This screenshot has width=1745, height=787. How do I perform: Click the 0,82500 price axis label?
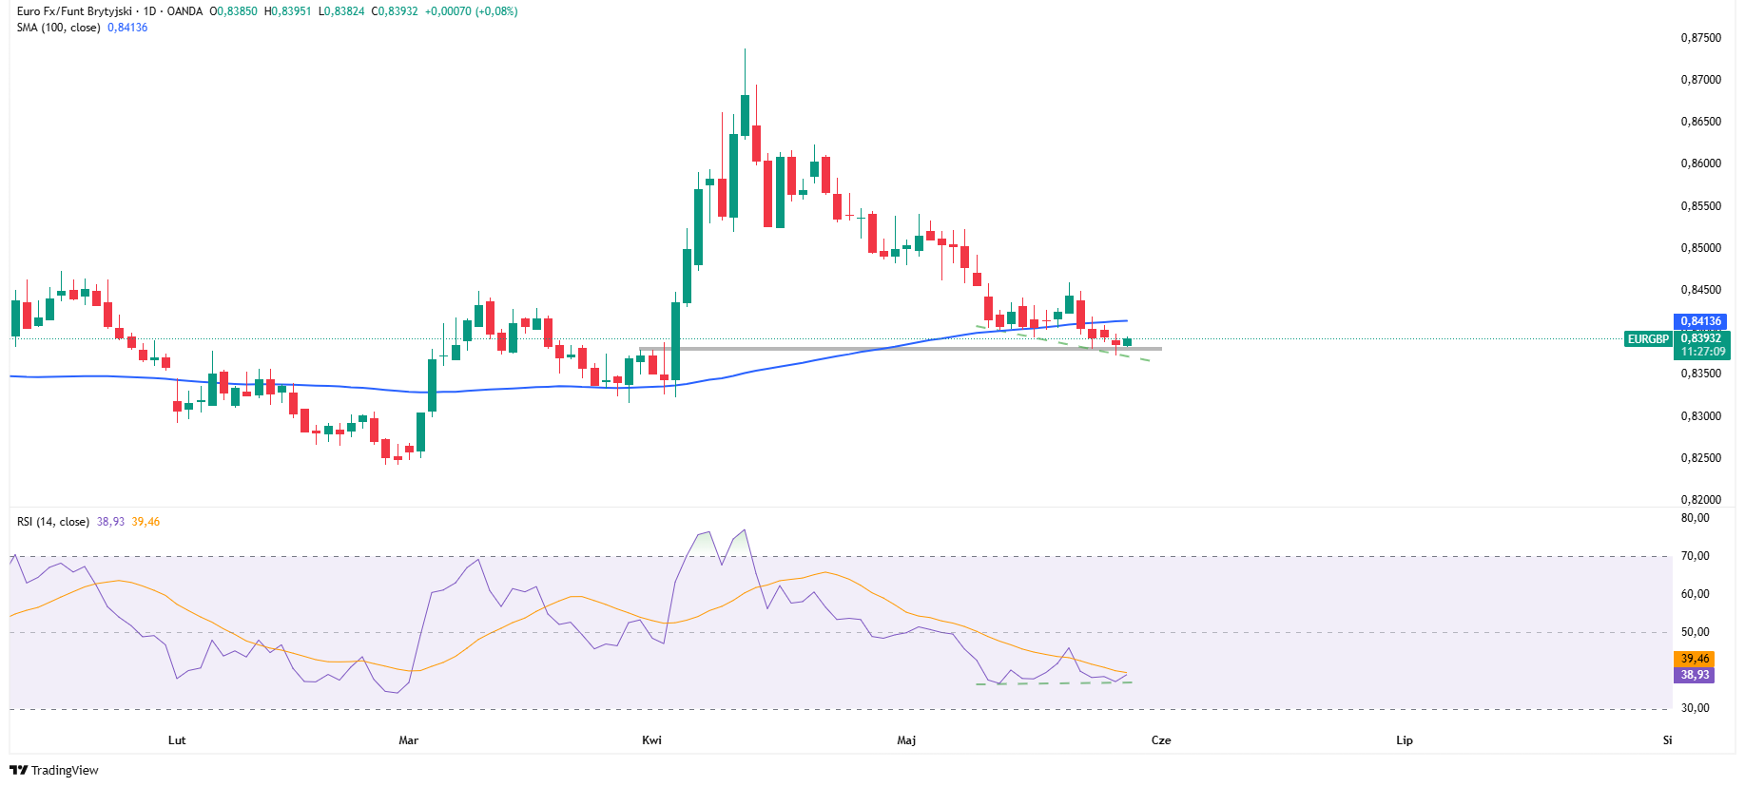point(1701,458)
